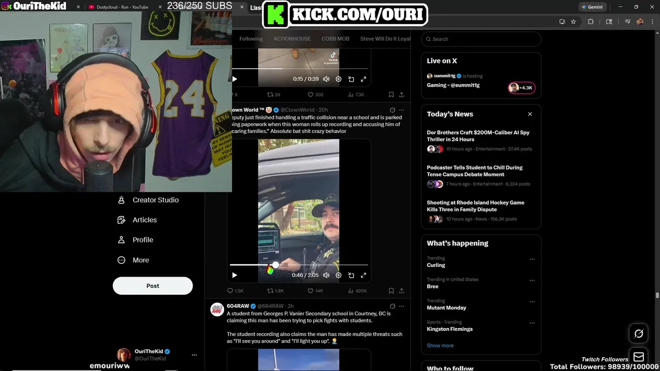Seek in the 2:05 video progress bar

(299, 265)
